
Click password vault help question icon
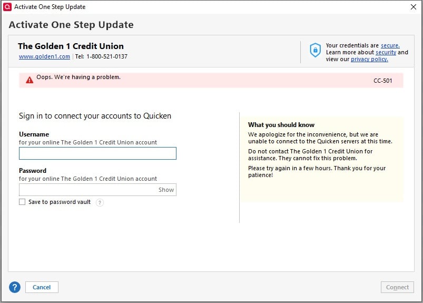100,202
